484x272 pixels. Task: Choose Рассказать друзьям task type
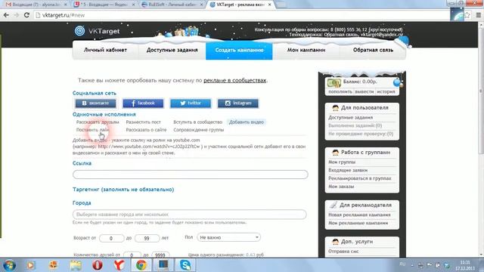click(x=98, y=122)
